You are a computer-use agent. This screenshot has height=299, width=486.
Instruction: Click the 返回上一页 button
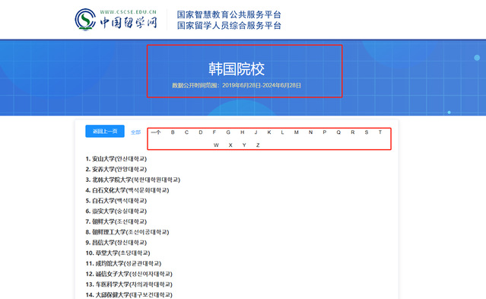tap(105, 131)
